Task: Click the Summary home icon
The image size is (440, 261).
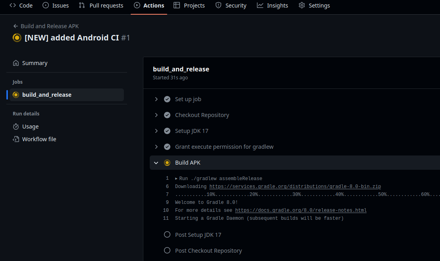Action: (x=16, y=63)
